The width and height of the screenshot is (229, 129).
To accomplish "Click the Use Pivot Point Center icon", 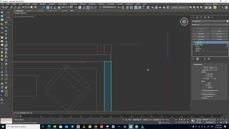I will click(x=72, y=8).
